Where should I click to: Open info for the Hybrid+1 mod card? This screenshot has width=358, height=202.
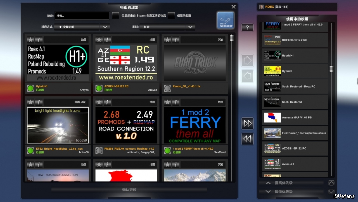tap(39, 40)
